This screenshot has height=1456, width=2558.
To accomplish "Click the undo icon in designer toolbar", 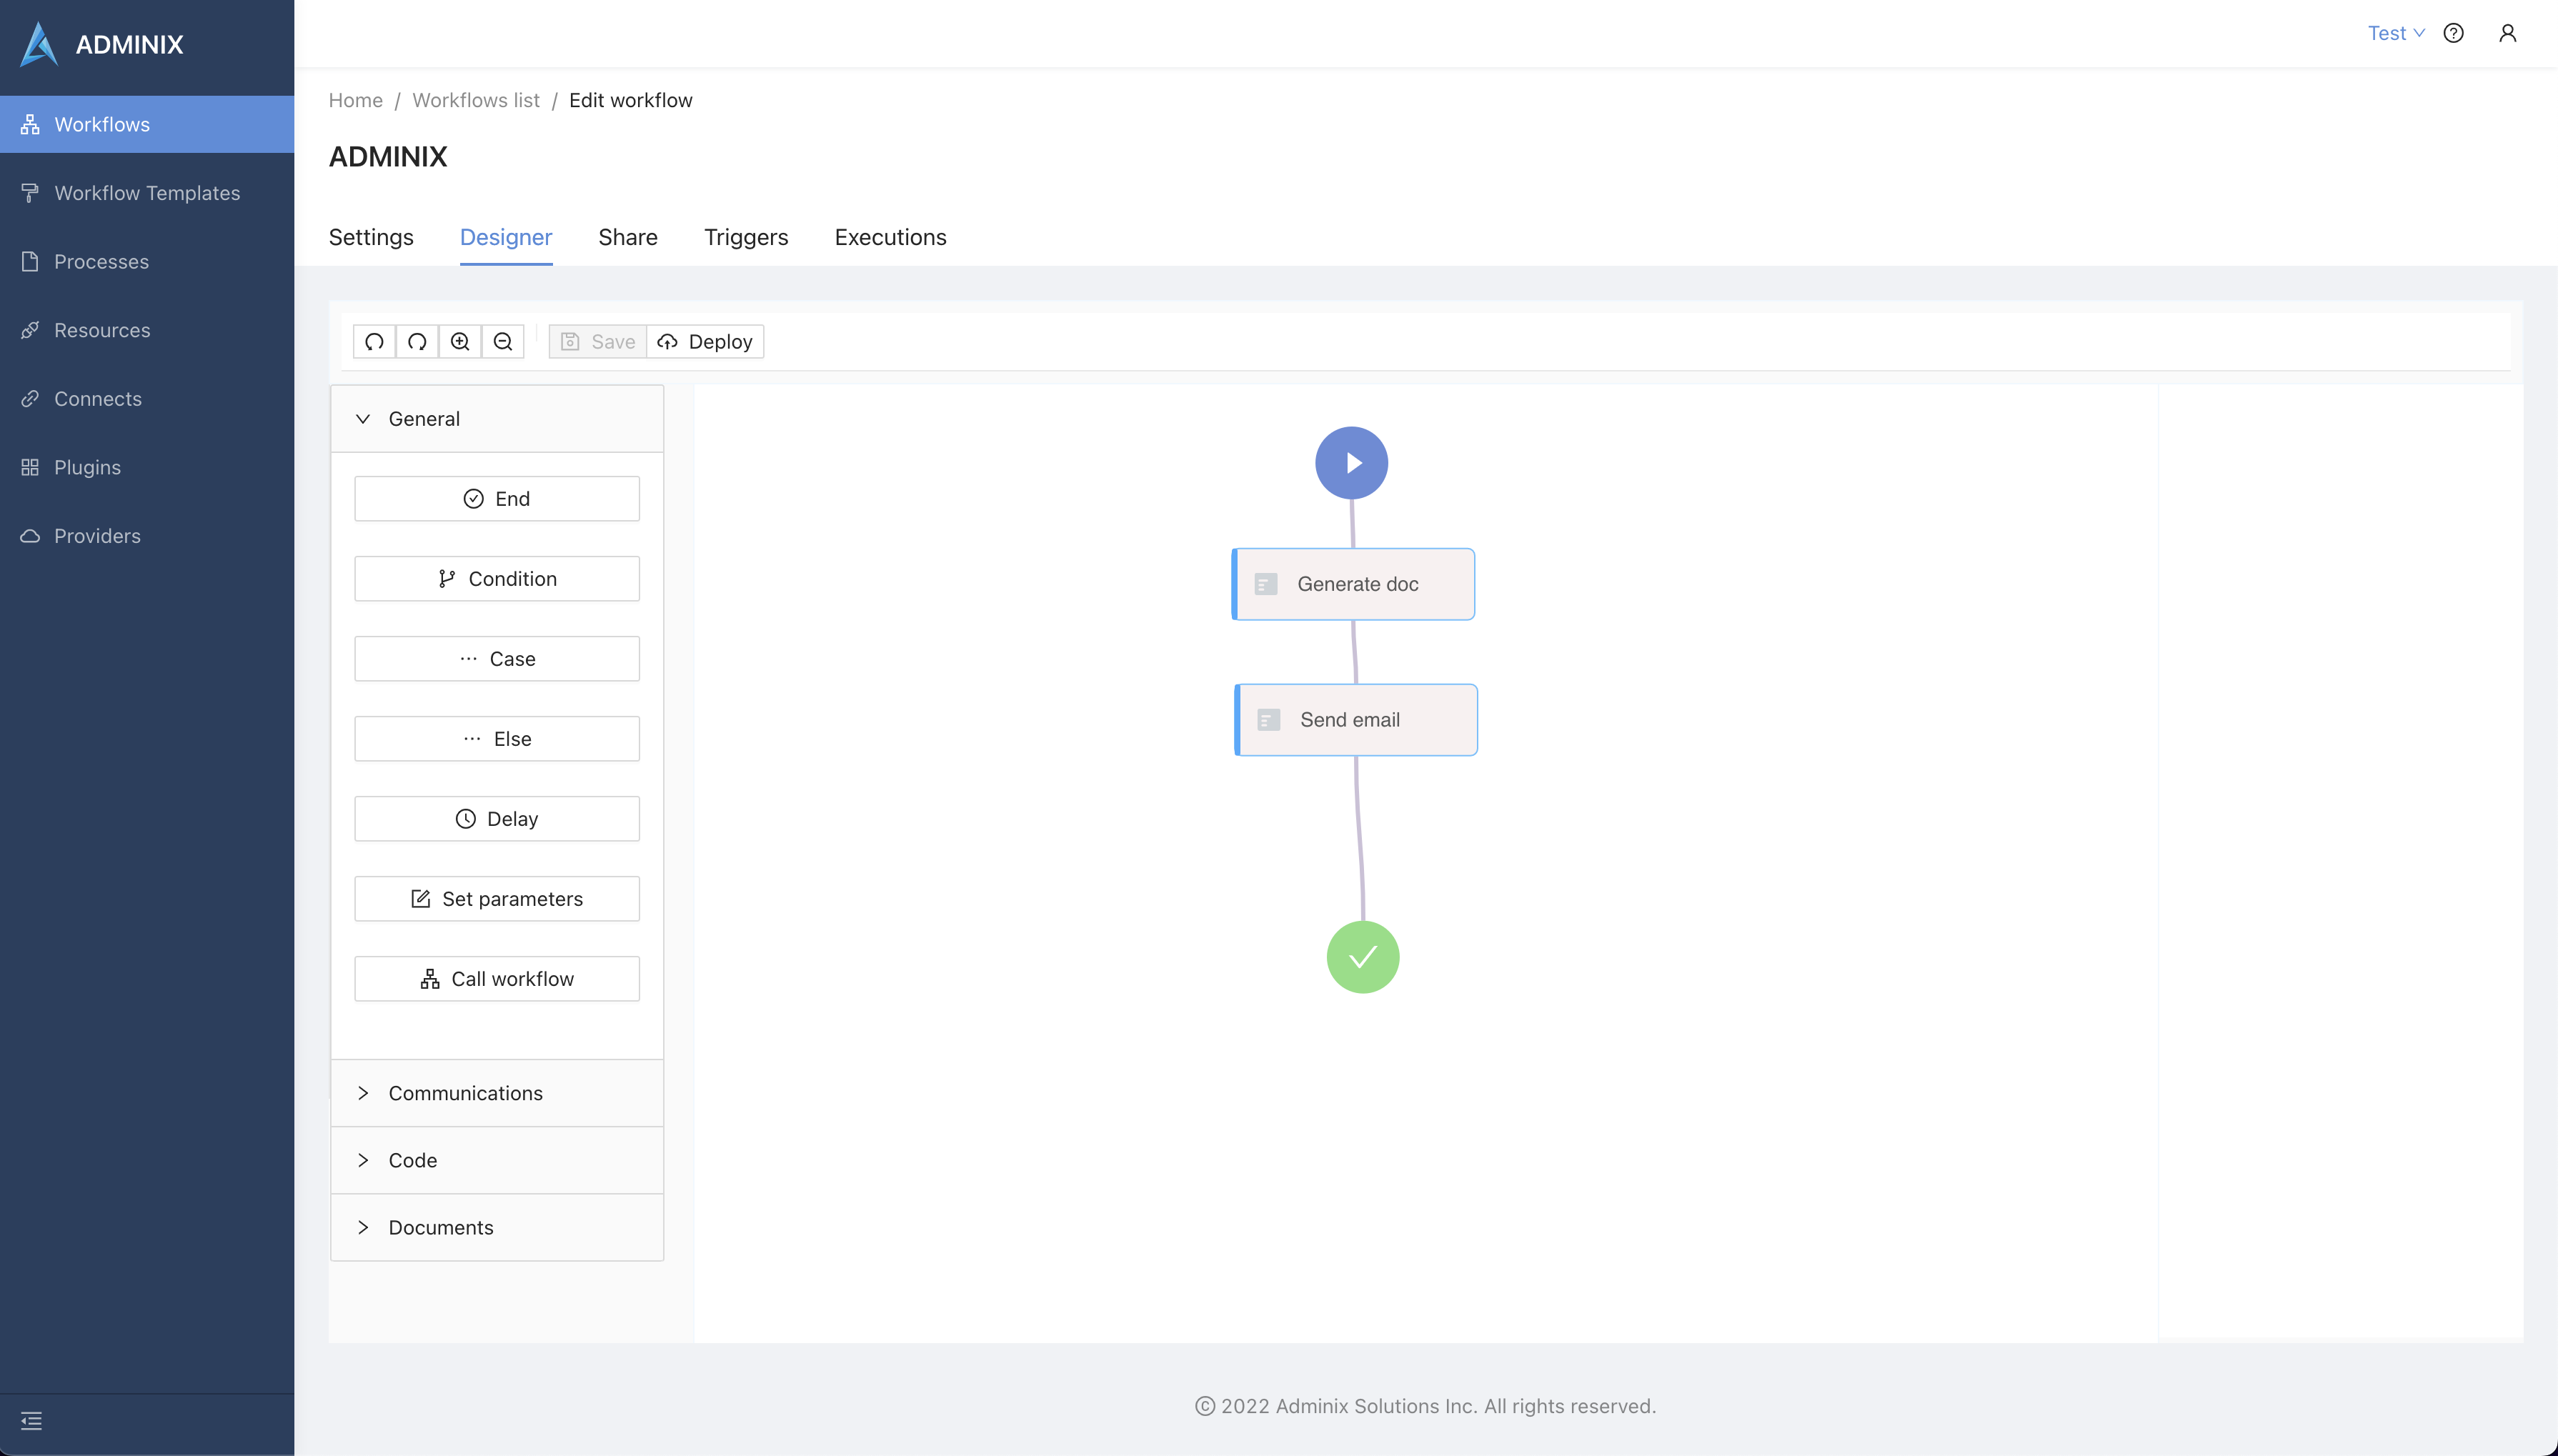I will click(x=374, y=342).
